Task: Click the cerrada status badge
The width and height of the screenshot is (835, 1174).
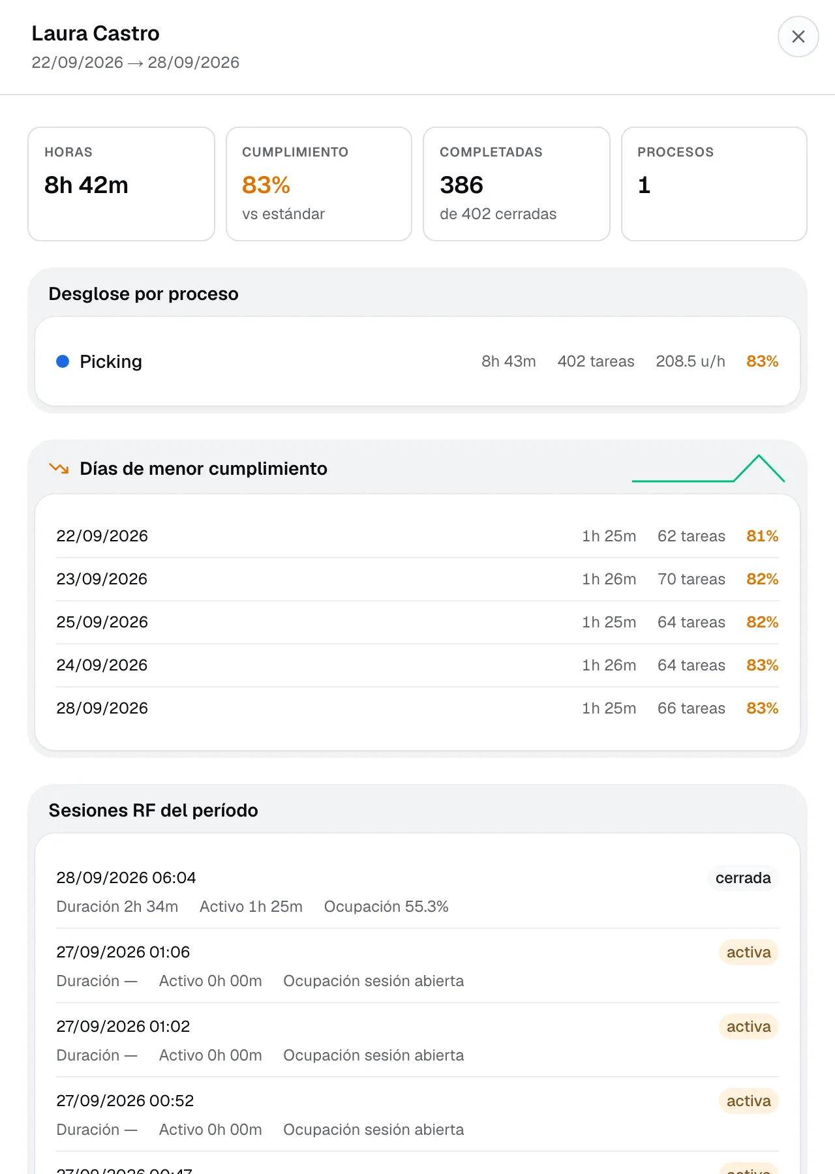Action: coord(743,878)
